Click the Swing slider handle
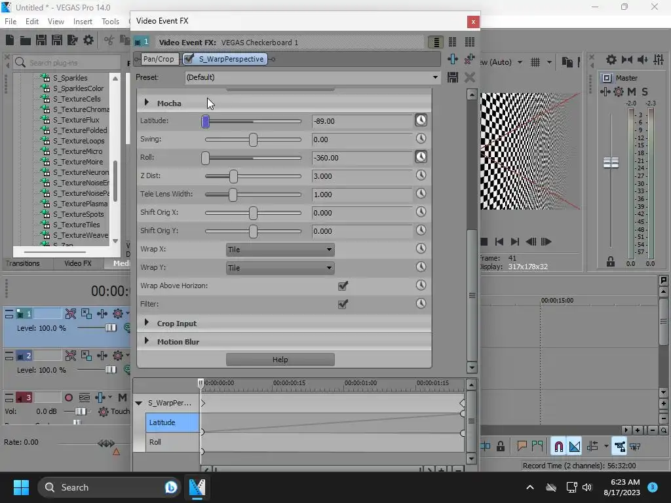Screen dimensions: 671x503 [253, 140]
